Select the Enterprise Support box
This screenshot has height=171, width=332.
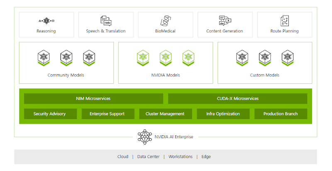click(x=108, y=114)
